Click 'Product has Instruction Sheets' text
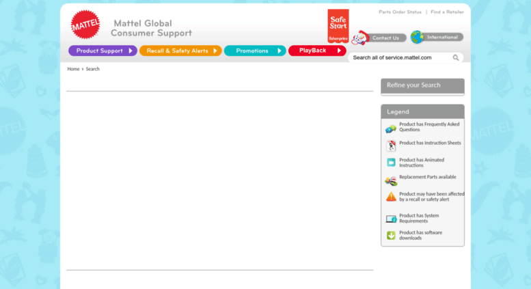 tap(430, 143)
